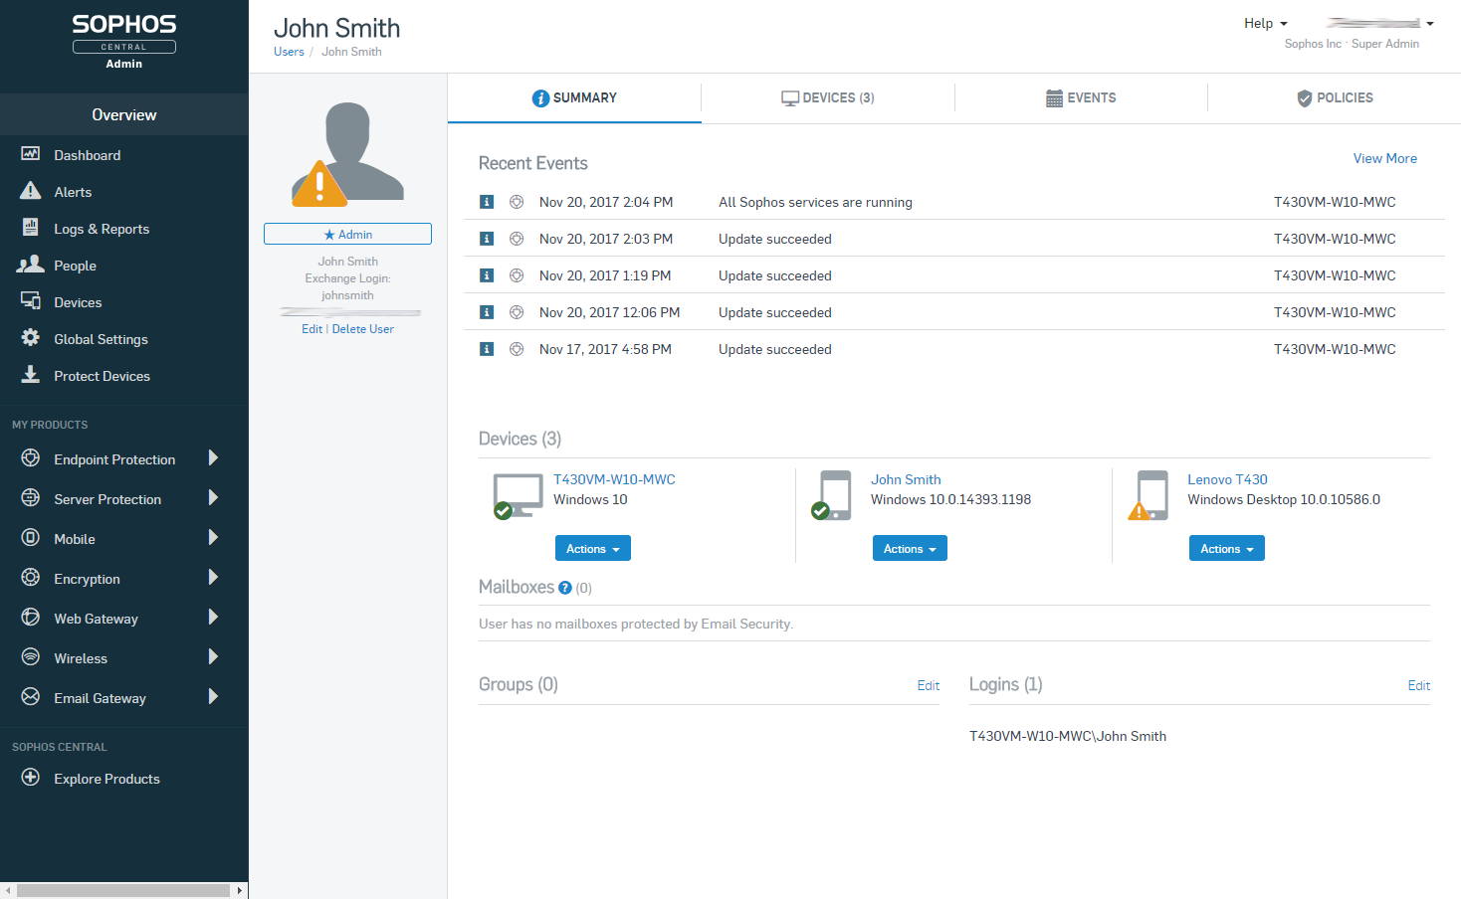Click info icon on Nov 17 4:58 PM event
This screenshot has width=1461, height=899.
pyautogui.click(x=487, y=349)
